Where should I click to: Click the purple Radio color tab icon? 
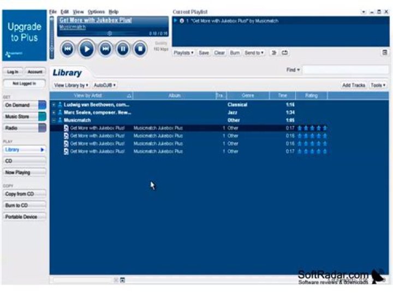coord(42,128)
